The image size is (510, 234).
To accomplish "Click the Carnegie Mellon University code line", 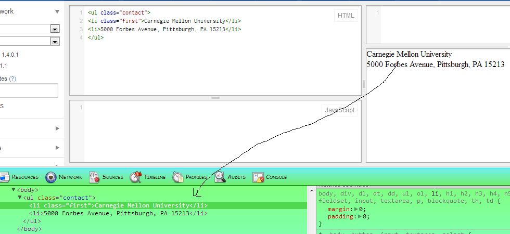I will point(164,21).
